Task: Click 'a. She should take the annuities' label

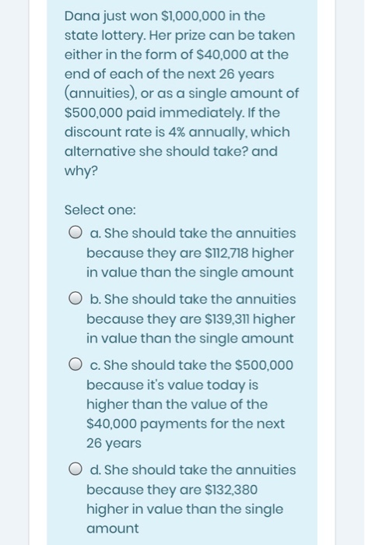Action: (x=193, y=233)
